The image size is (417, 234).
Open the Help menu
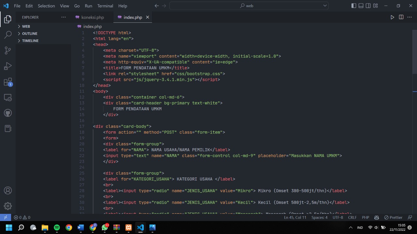point(123,6)
